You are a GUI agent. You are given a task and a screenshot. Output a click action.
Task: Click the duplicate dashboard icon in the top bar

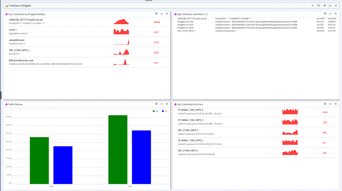(330, 6)
